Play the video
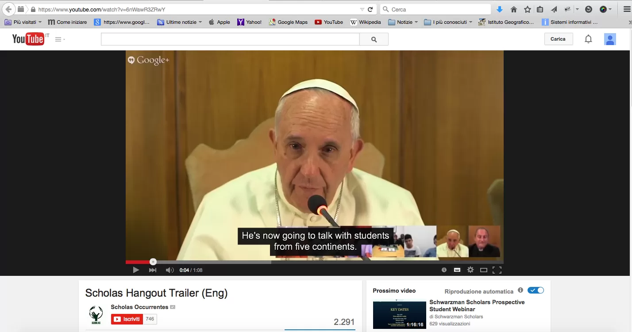The image size is (632, 332). click(x=136, y=270)
